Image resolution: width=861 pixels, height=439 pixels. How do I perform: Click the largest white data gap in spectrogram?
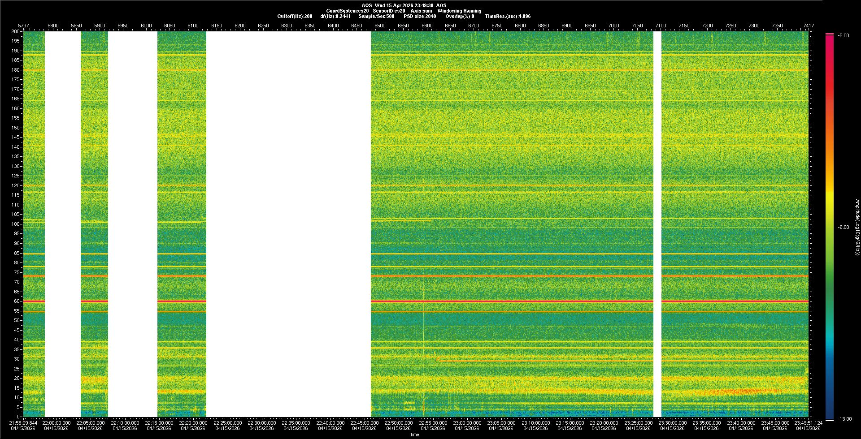(288, 224)
